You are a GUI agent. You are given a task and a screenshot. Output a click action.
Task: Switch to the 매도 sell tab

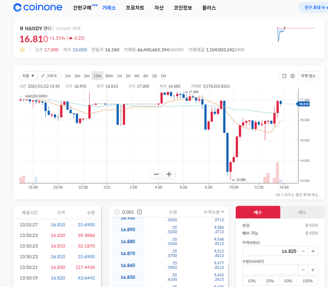(302, 212)
